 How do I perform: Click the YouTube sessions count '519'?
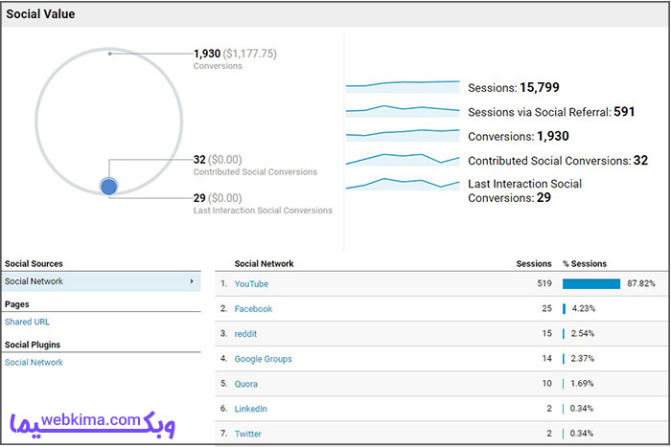(544, 283)
